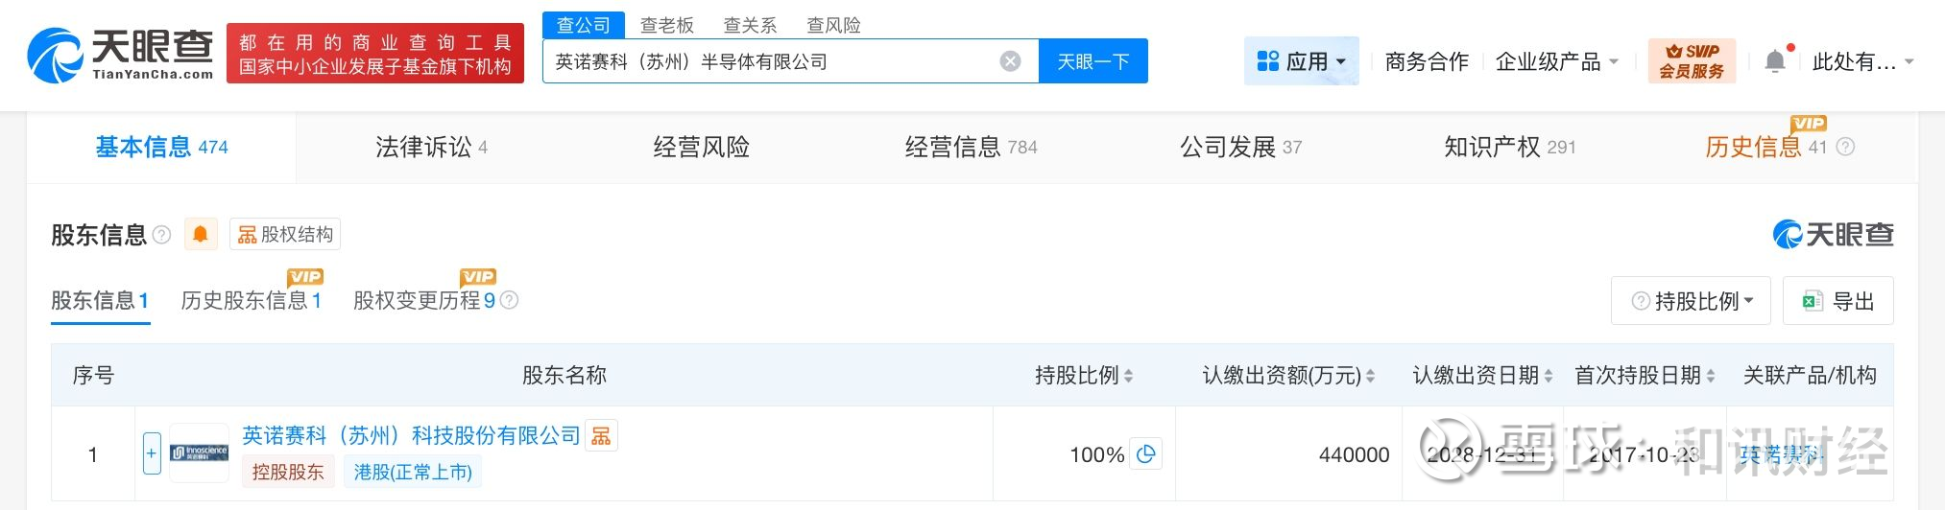Click the shareholder info help question mark
Screen dimensions: 1945x510
point(162,235)
